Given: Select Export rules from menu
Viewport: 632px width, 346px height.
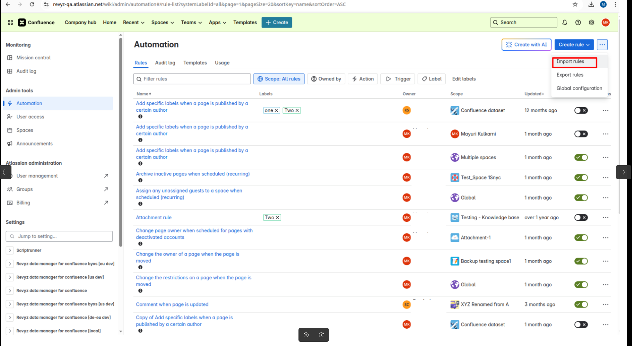Looking at the screenshot, I should (x=570, y=75).
